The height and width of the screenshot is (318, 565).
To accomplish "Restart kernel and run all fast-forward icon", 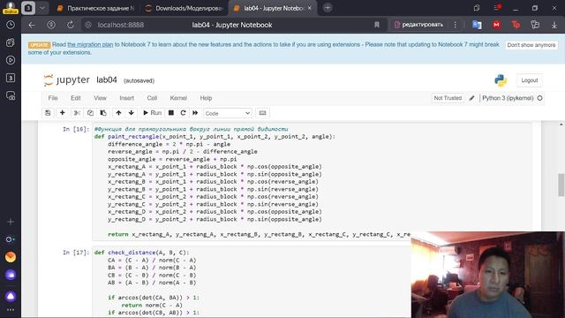I will pos(195,113).
